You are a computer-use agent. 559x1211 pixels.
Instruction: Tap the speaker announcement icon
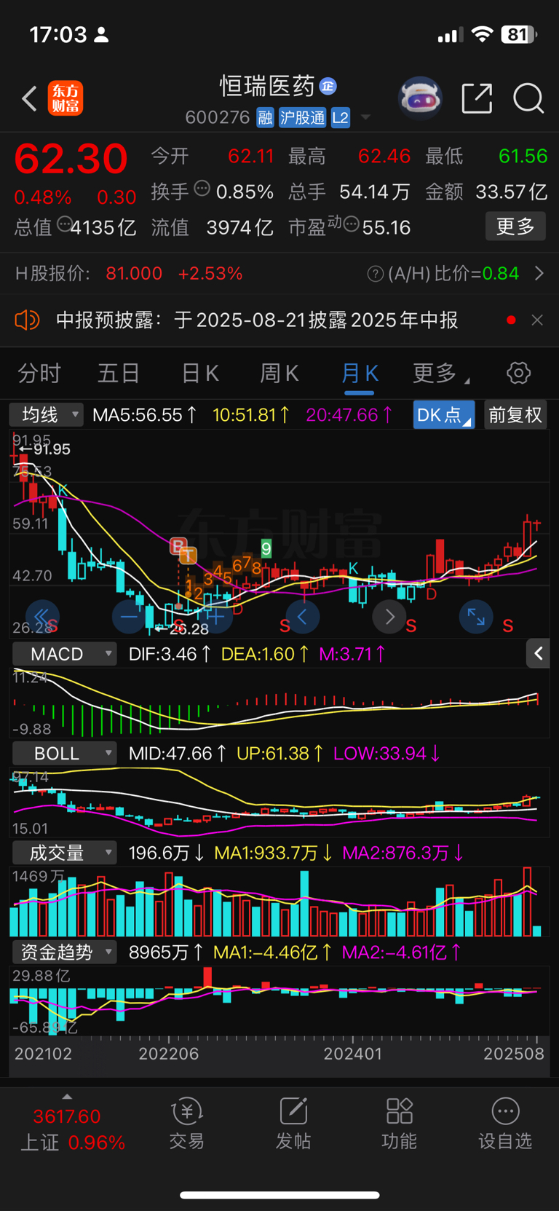27,320
